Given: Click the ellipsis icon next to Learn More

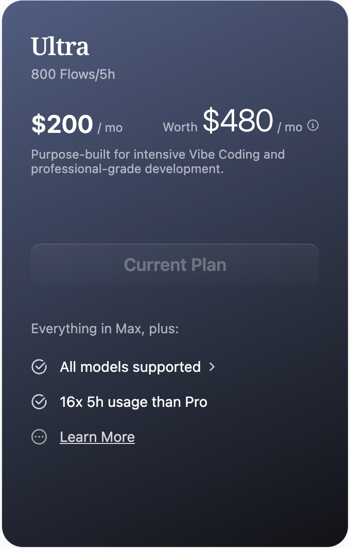Looking at the screenshot, I should (39, 437).
